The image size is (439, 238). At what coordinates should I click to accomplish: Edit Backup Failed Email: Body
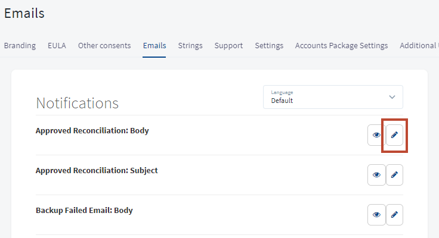[x=394, y=215]
